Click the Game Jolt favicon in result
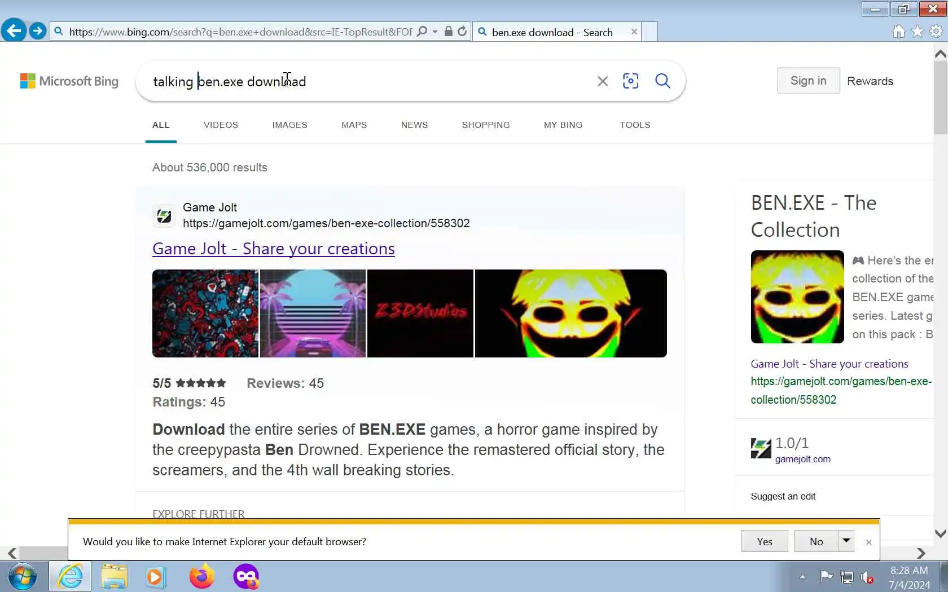The height and width of the screenshot is (592, 948). pos(164,216)
